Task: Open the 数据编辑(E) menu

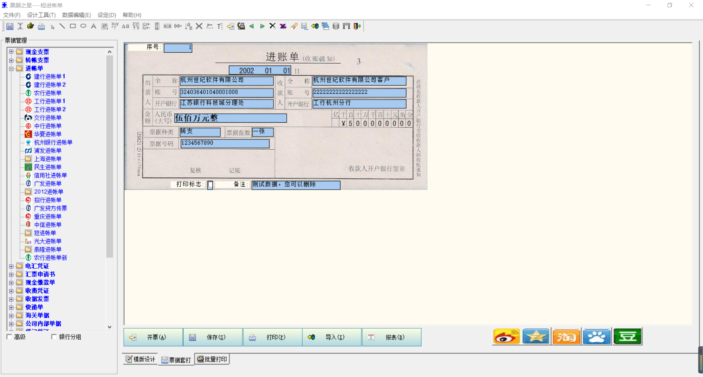Action: [77, 15]
